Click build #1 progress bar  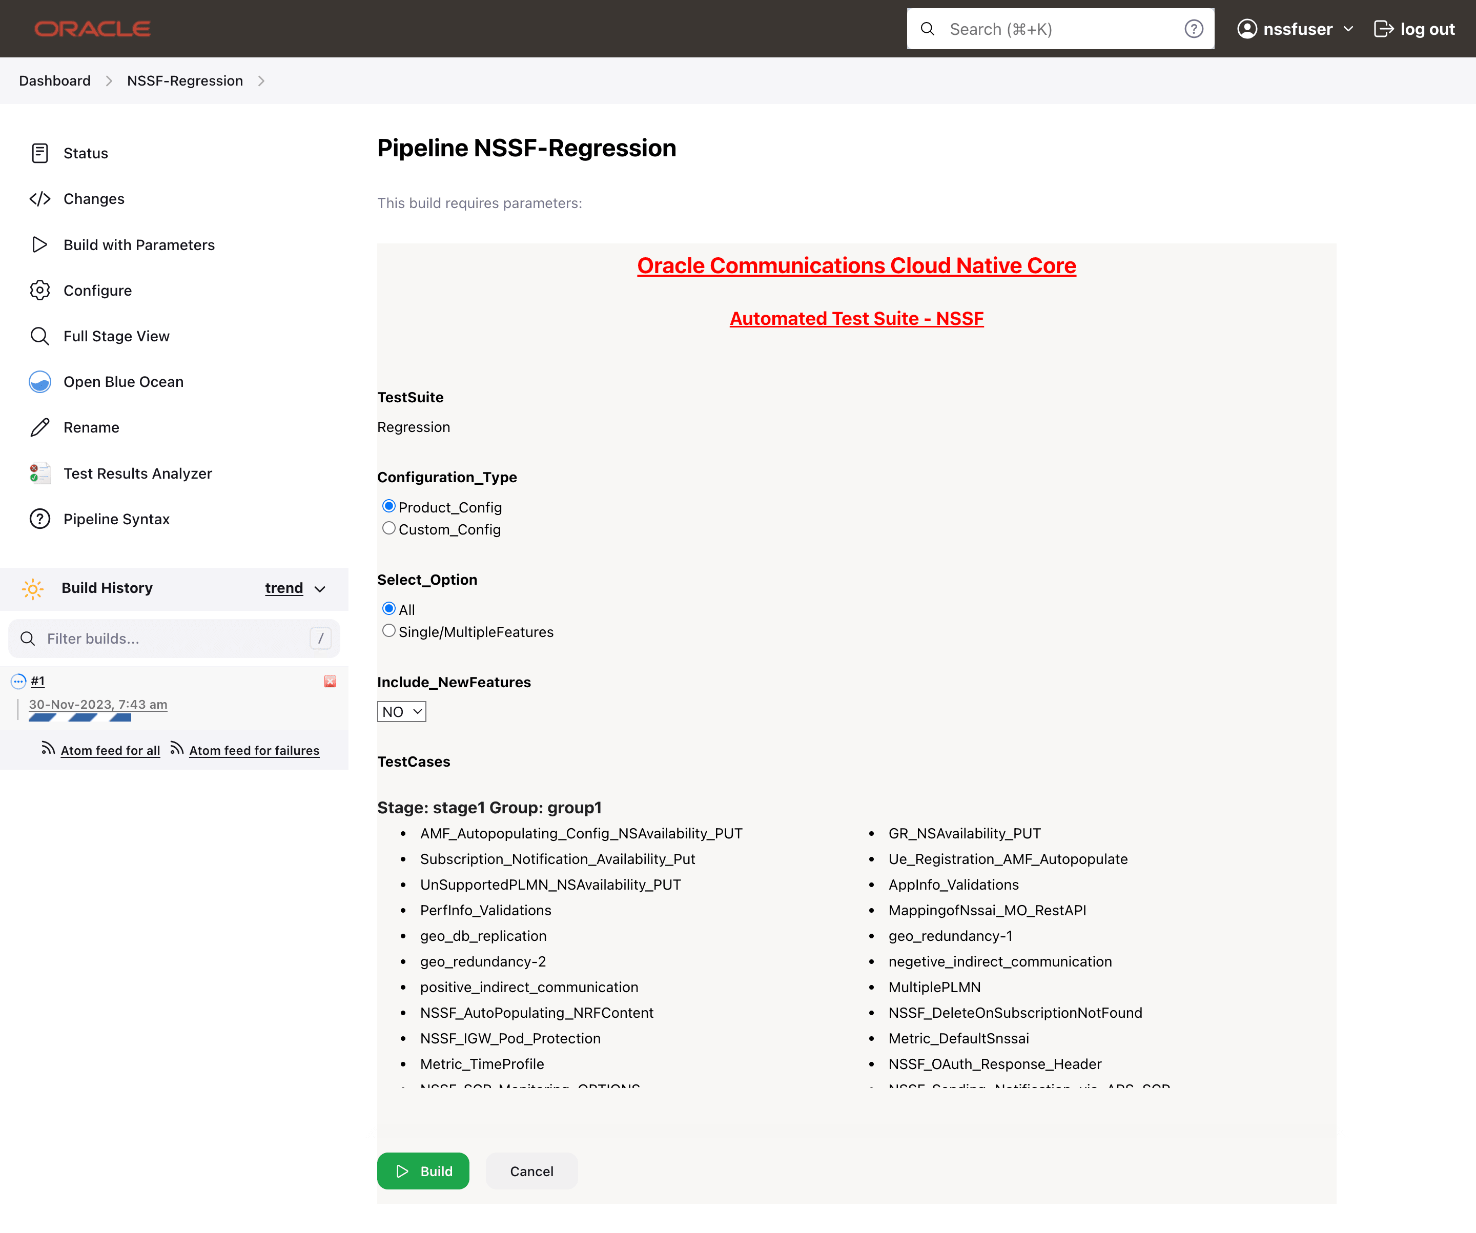pos(79,718)
